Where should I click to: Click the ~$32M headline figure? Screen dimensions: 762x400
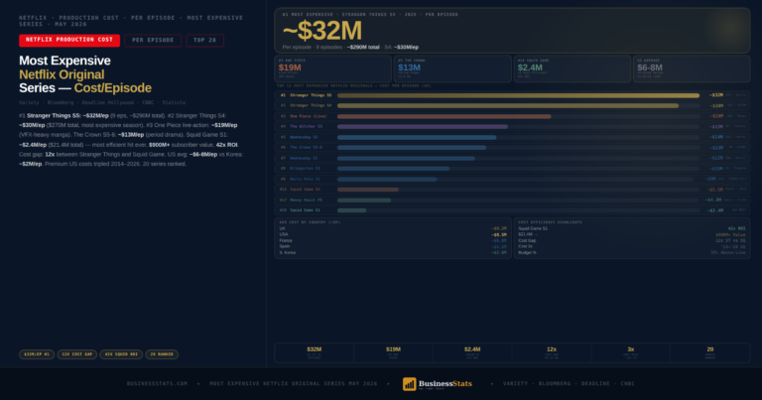[x=322, y=31]
